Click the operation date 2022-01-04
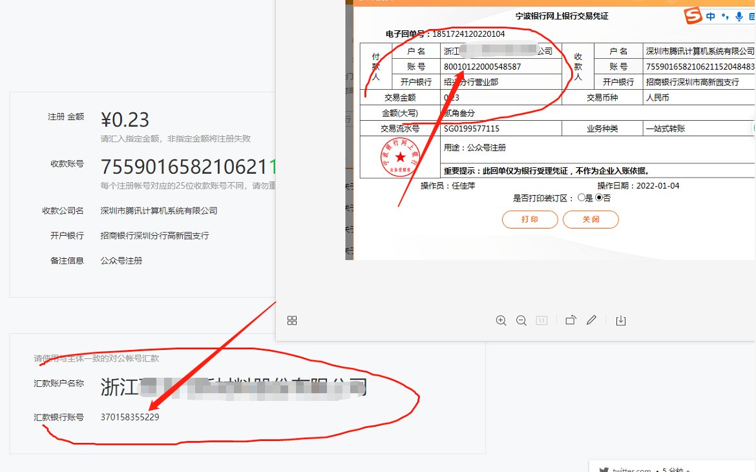Viewport: 756px width, 472px height. click(658, 186)
